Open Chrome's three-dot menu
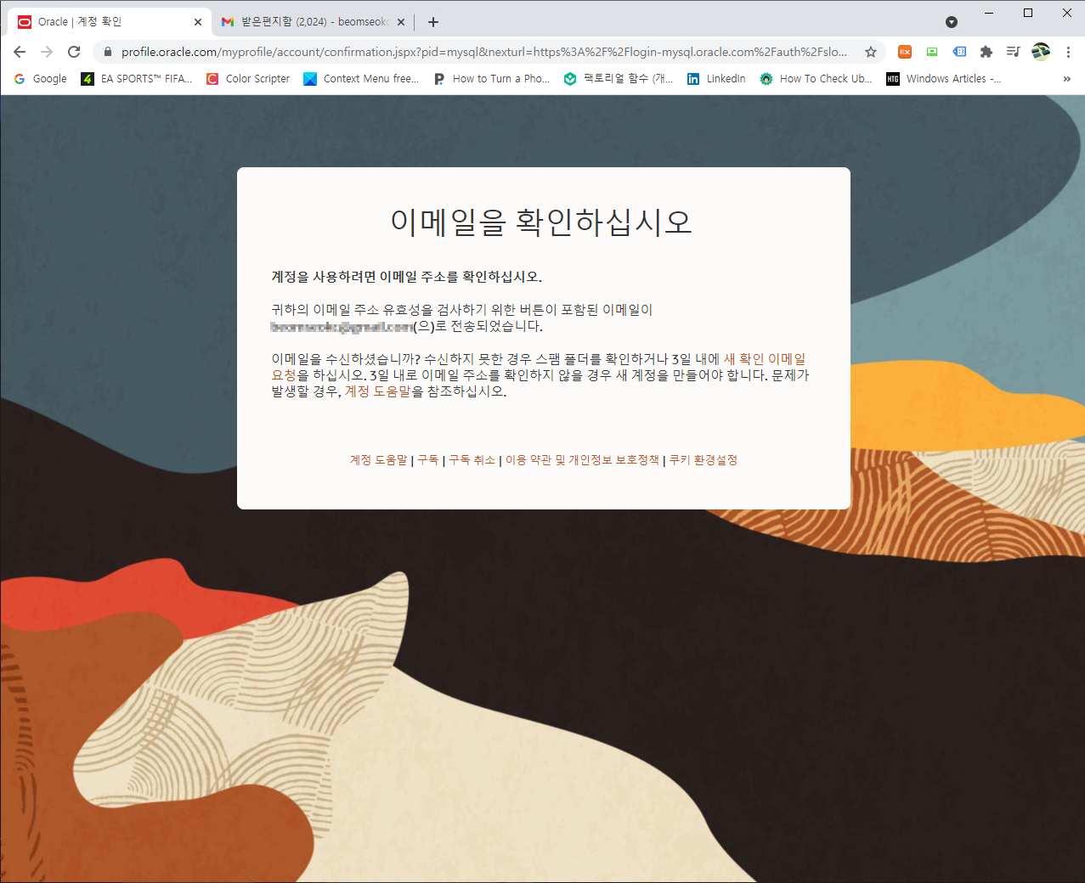This screenshot has height=883, width=1085. 1068,52
